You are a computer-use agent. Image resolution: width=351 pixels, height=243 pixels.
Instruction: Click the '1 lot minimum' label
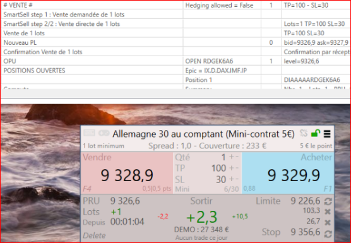pos(104,146)
